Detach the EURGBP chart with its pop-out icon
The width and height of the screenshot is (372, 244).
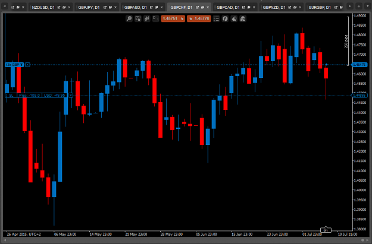(x=341, y=7)
